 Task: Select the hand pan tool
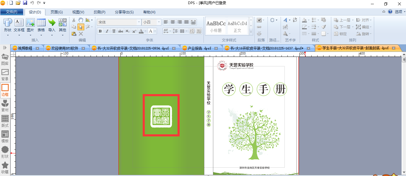click(x=81, y=20)
